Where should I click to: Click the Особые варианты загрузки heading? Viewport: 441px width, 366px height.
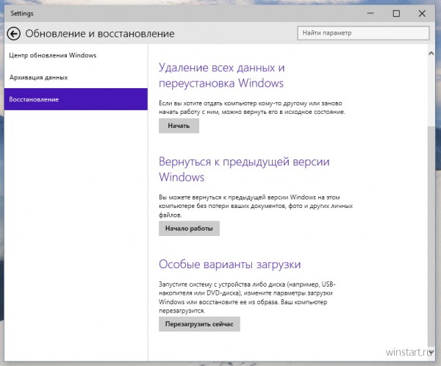pos(230,263)
